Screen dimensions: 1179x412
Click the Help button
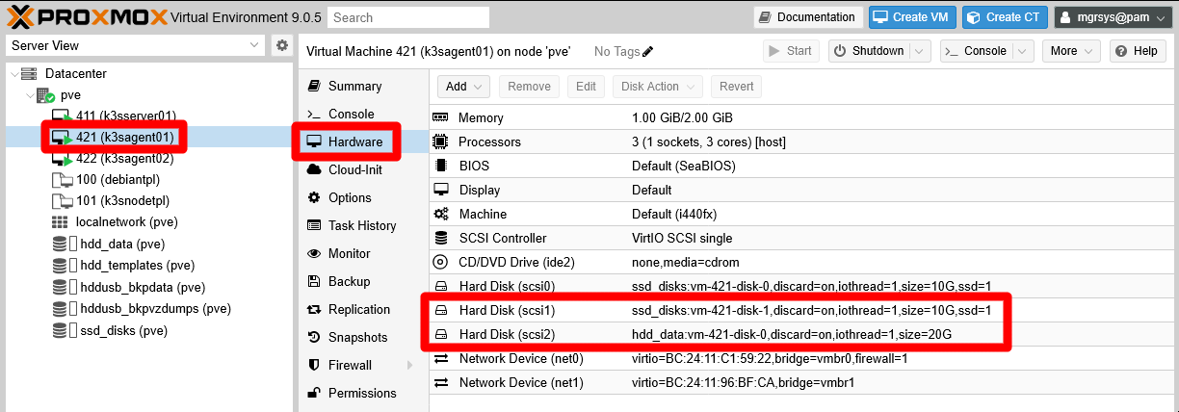click(x=1138, y=51)
